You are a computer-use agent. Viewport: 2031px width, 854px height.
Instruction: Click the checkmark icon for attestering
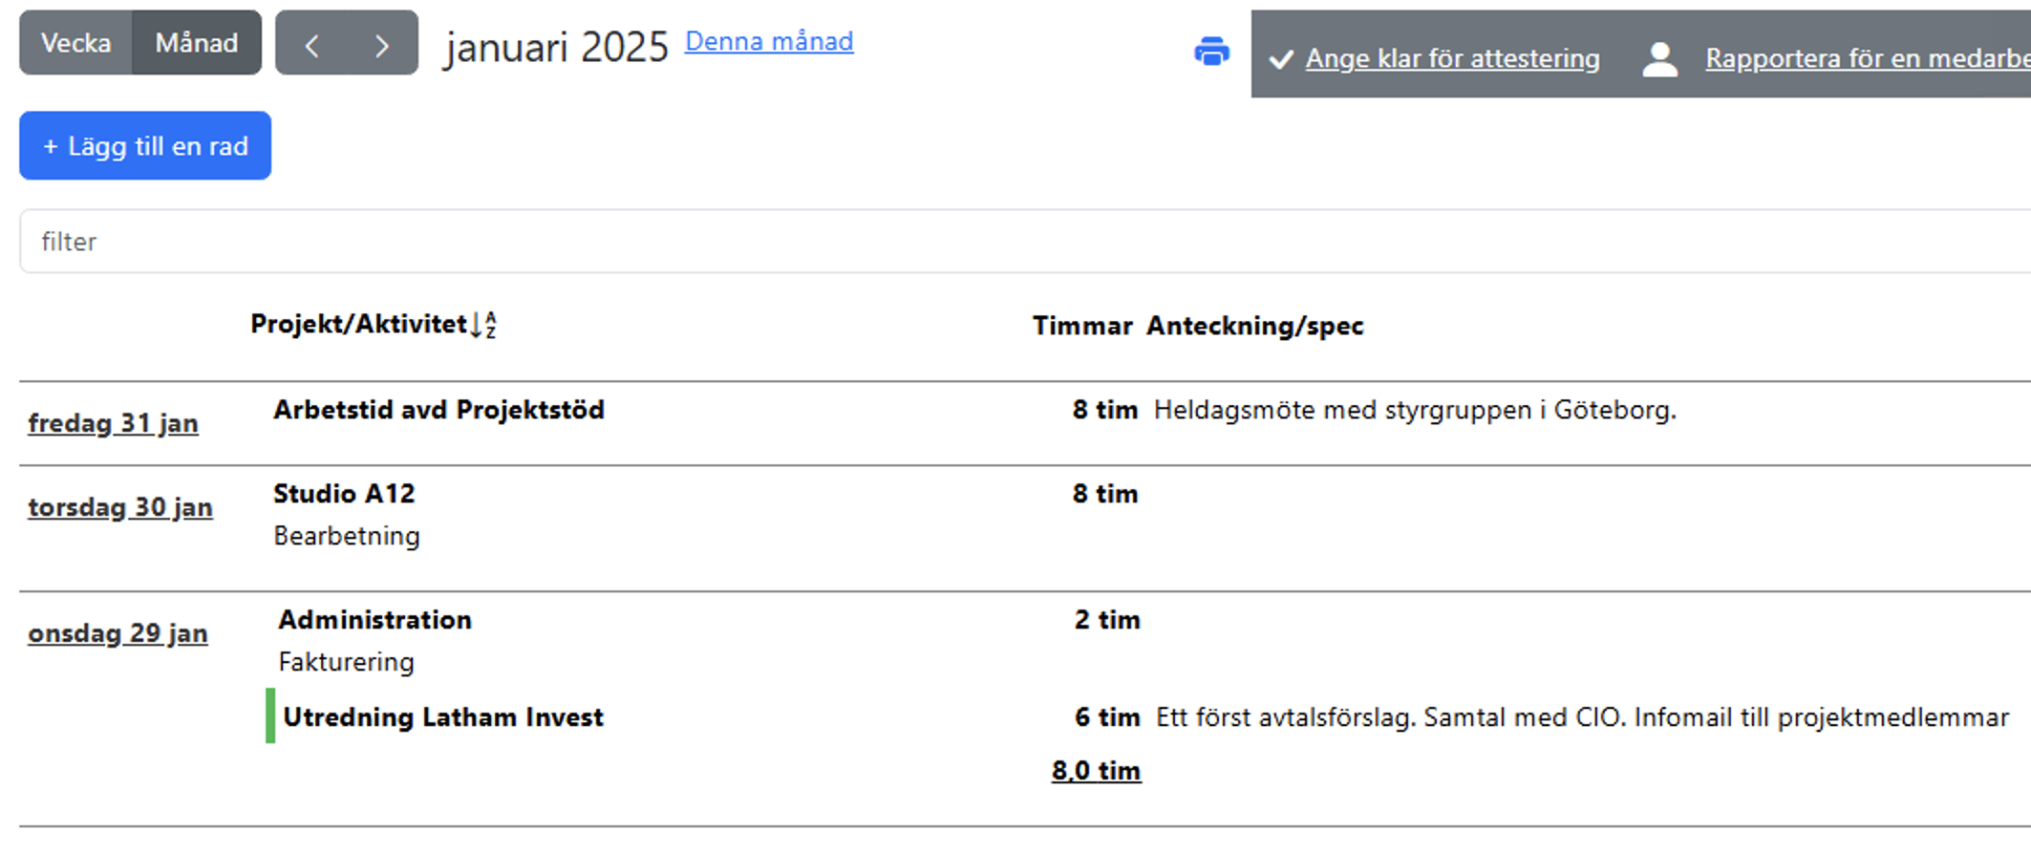[x=1281, y=59]
